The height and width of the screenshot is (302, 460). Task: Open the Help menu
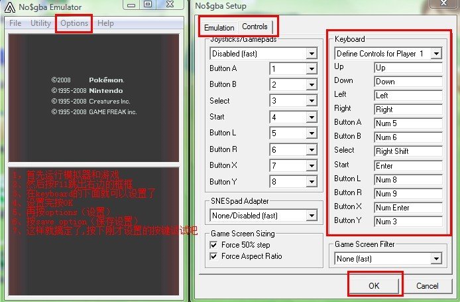pos(105,23)
